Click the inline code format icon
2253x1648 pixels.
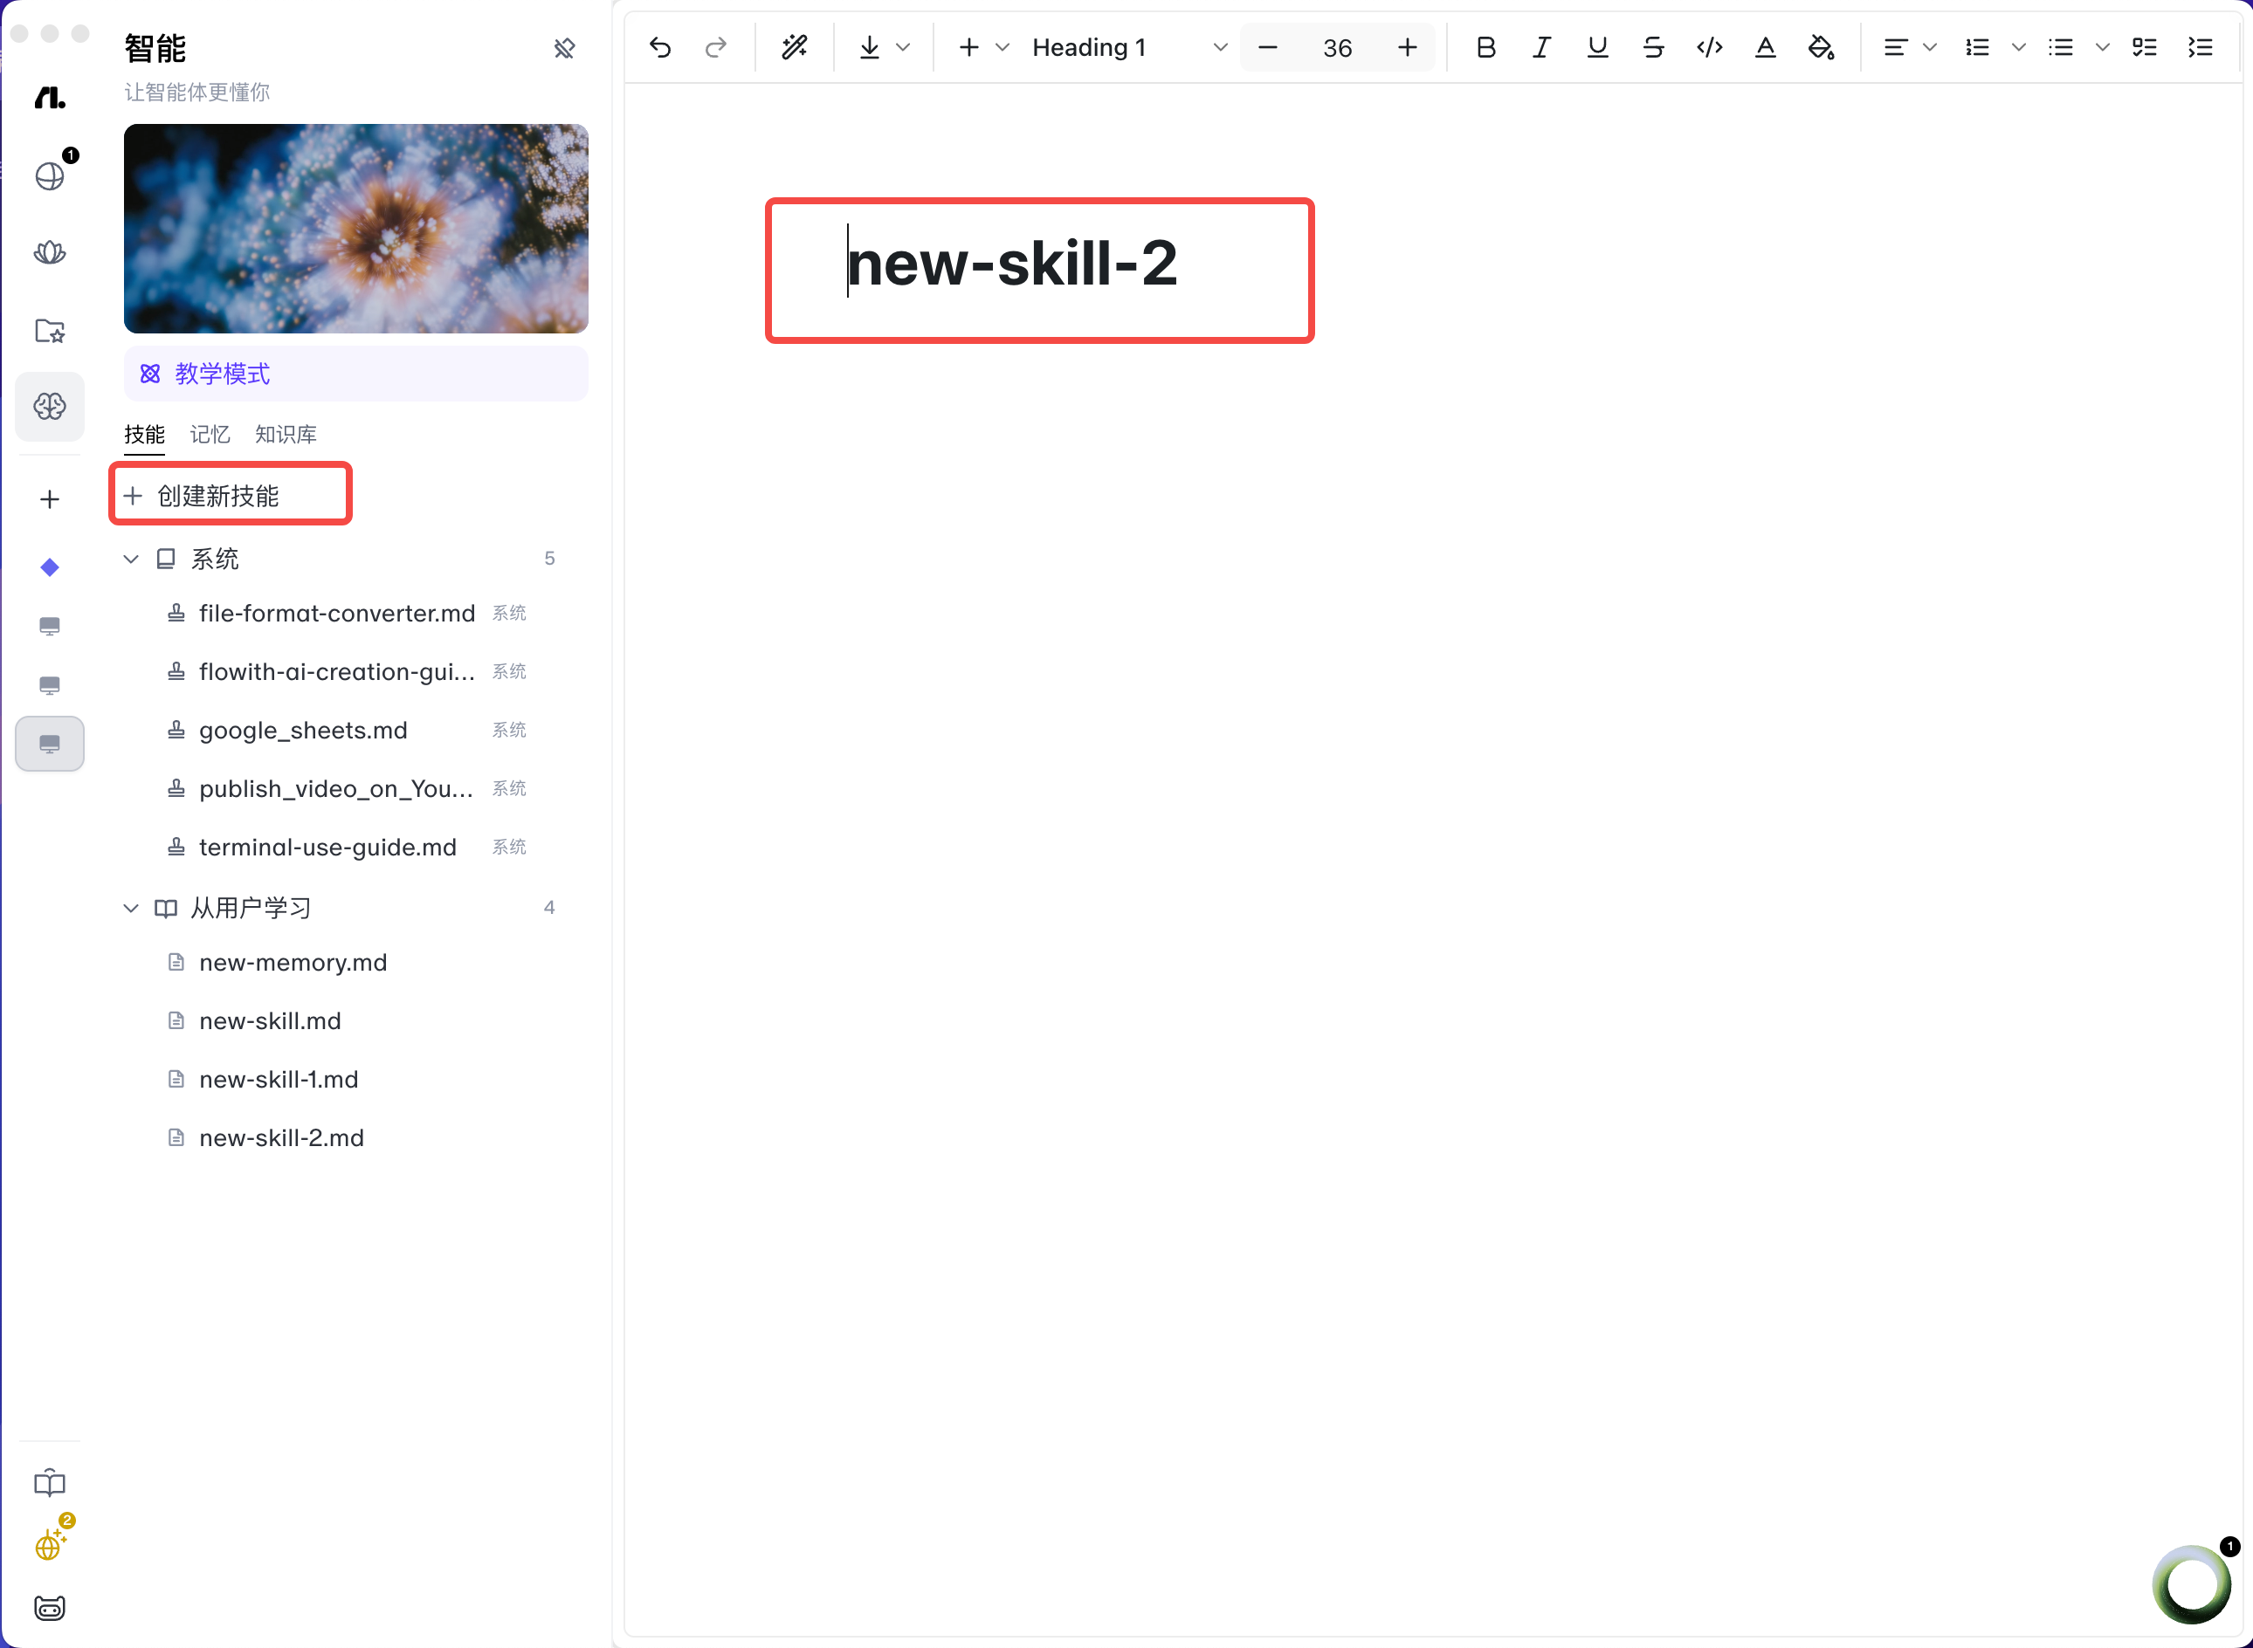(x=1709, y=47)
